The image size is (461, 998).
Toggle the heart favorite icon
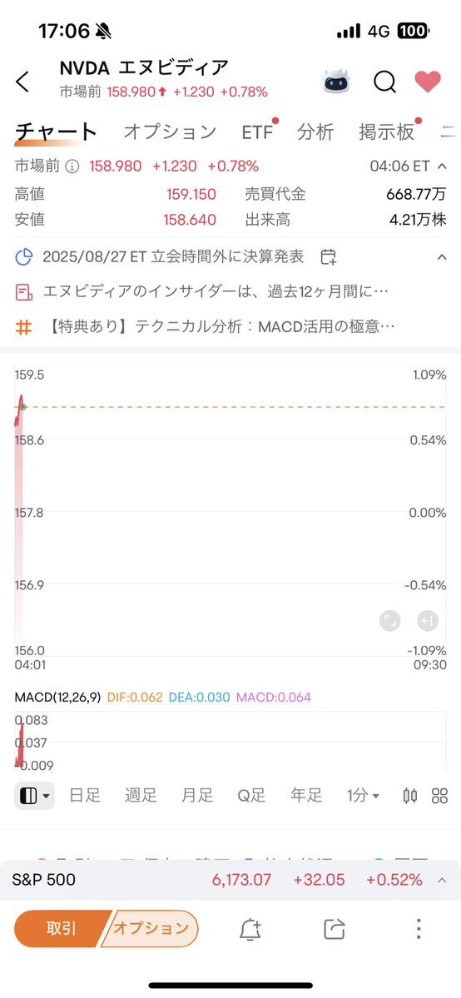point(427,81)
